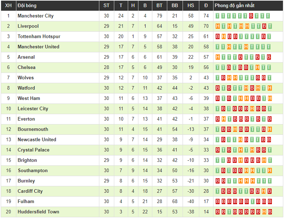284x218 pixels.
Task: Select the Wolves team name
Action: (26, 78)
